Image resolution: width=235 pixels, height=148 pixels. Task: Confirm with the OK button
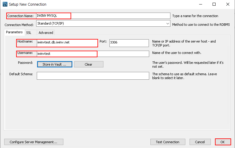click(x=223, y=142)
